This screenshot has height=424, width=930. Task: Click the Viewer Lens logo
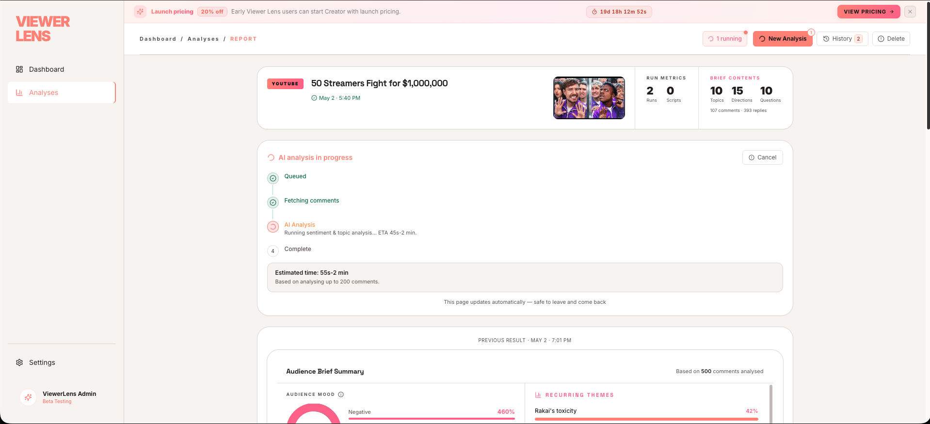pyautogui.click(x=43, y=29)
